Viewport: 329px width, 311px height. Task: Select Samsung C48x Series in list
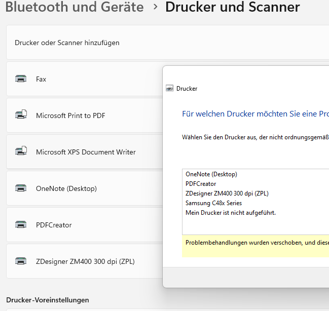[213, 203]
